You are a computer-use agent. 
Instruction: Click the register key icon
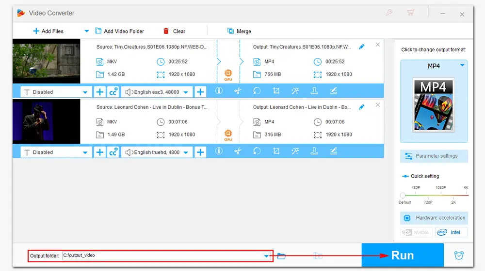tap(389, 13)
